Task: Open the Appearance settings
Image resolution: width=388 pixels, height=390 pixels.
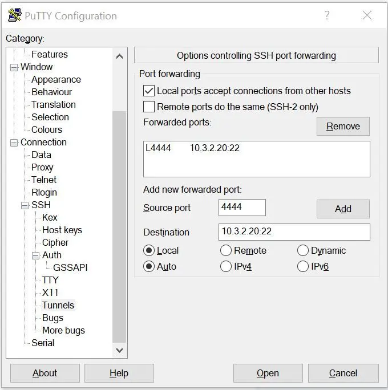Action: (56, 80)
